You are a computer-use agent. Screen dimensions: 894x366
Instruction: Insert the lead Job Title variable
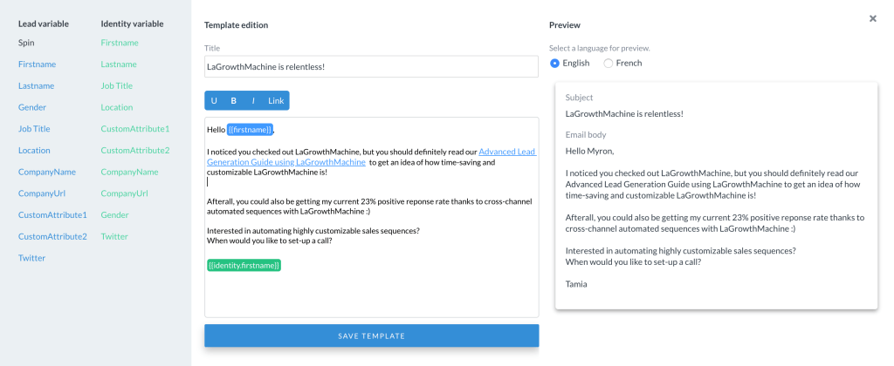(x=36, y=129)
